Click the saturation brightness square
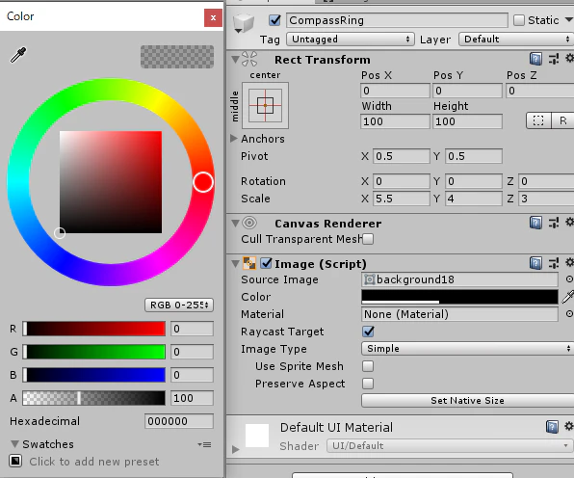574x478 pixels. click(111, 182)
